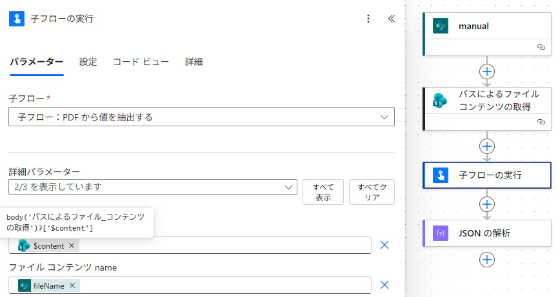Select the パスによるファイル コンテンツの取得 action card
This screenshot has height=297, width=558.
click(x=487, y=109)
